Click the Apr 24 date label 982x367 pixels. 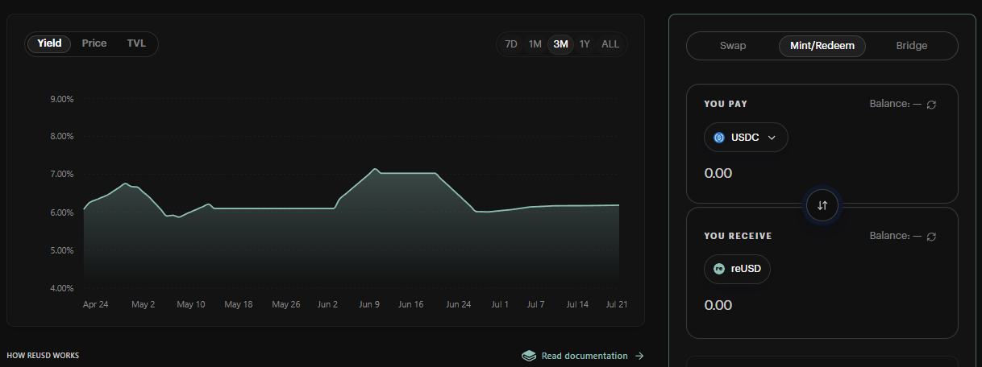(95, 305)
